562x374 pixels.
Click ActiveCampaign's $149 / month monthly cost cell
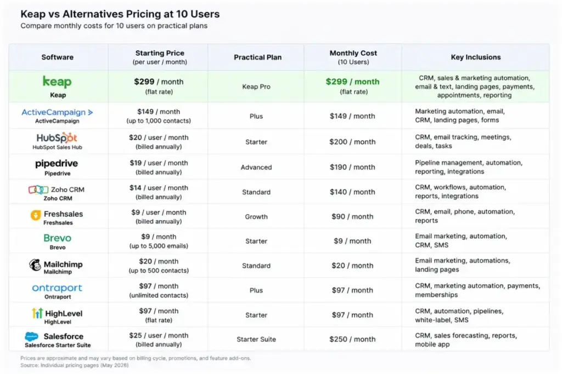[352, 116]
